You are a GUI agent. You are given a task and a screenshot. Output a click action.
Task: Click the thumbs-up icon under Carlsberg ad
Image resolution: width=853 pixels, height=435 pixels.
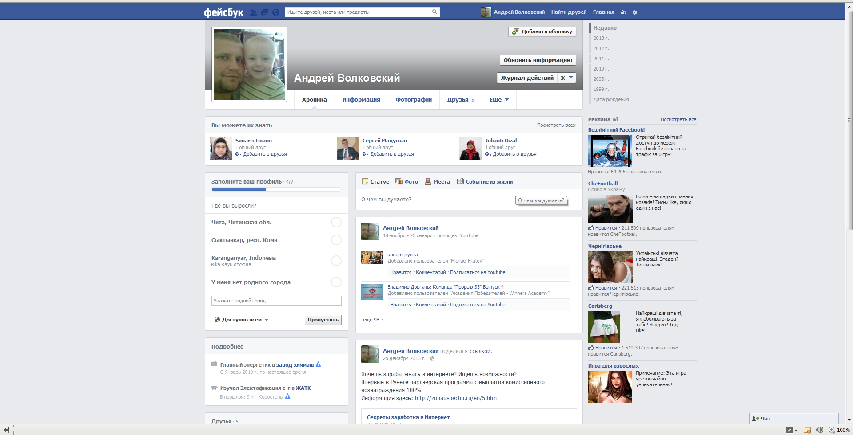591,348
